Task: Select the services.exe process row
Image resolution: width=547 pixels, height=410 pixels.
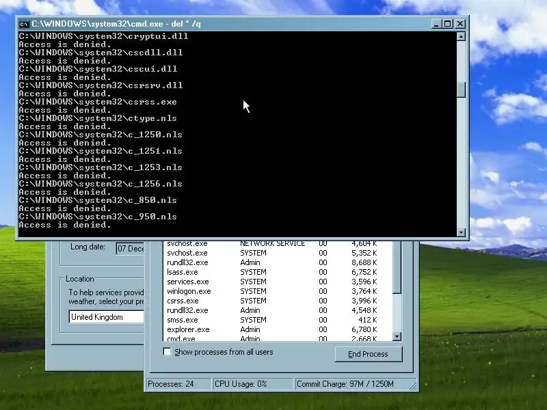Action: coord(278,282)
